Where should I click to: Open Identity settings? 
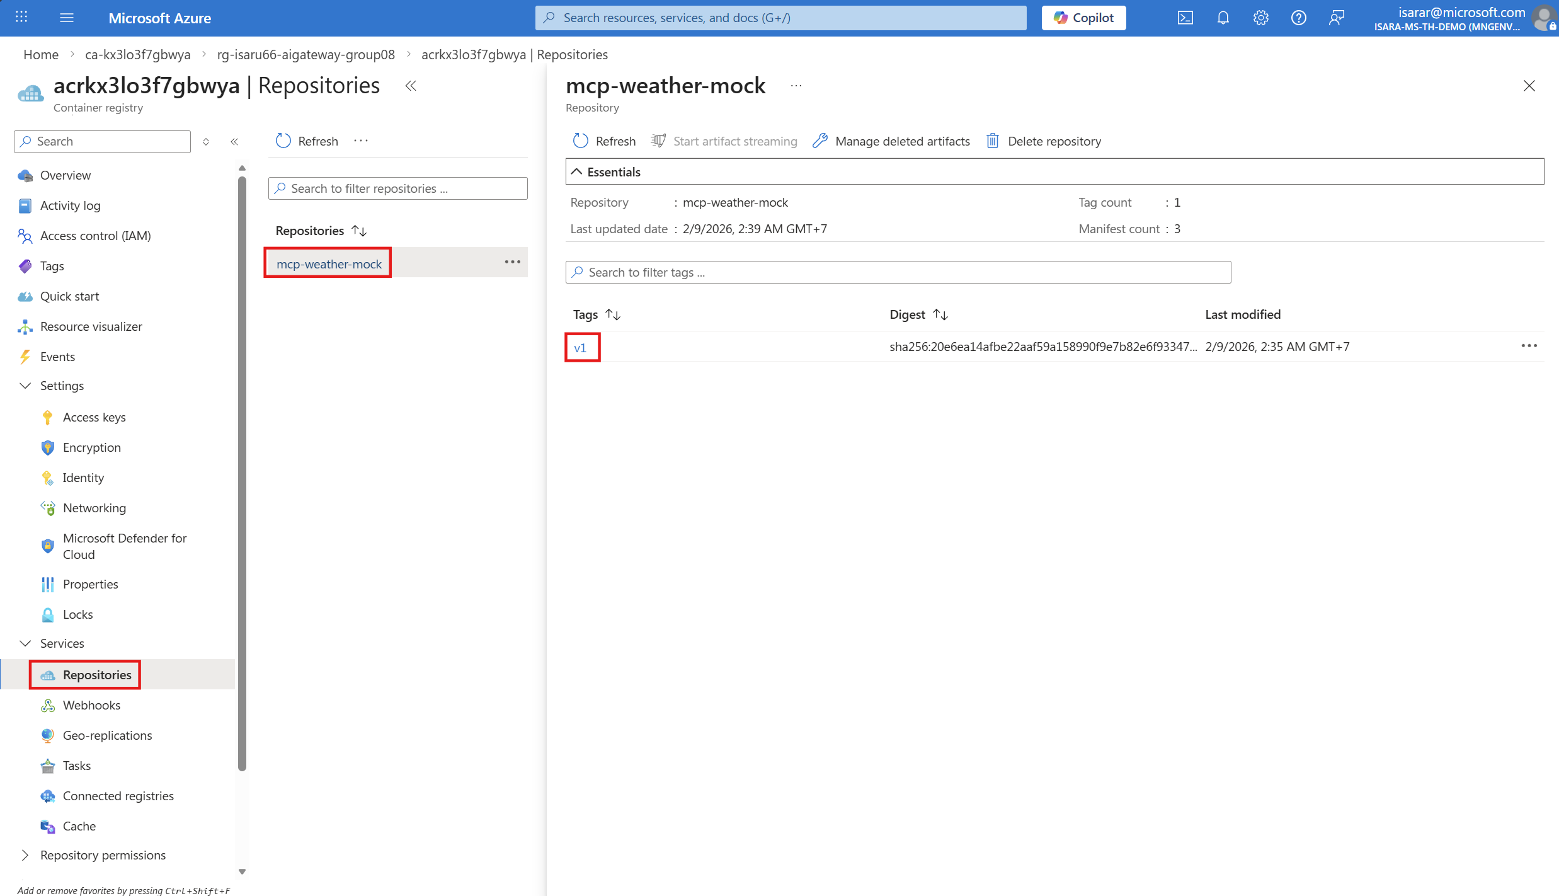point(83,478)
